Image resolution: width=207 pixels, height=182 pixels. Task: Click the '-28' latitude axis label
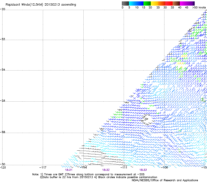click(3, 132)
